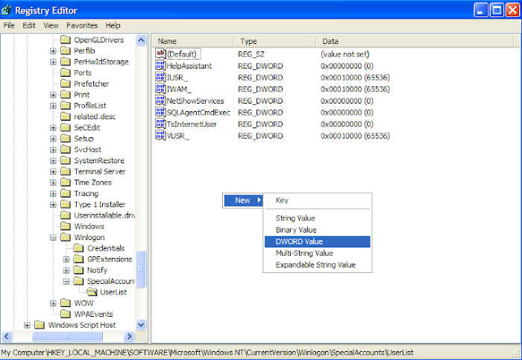This screenshot has width=522, height=360.
Task: Click the Registry Editor title bar icon
Action: (6, 10)
